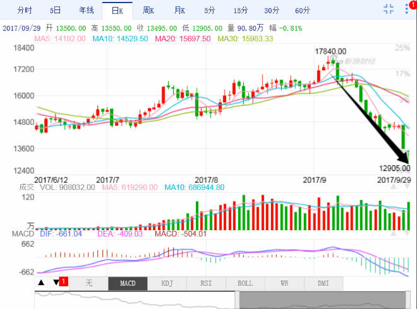This screenshot has width=417, height=309.
Task: Open the 30分 chart tab
Action: (272, 10)
